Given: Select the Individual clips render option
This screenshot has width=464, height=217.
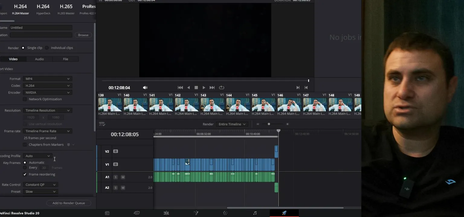Looking at the screenshot, I should 47,48.
